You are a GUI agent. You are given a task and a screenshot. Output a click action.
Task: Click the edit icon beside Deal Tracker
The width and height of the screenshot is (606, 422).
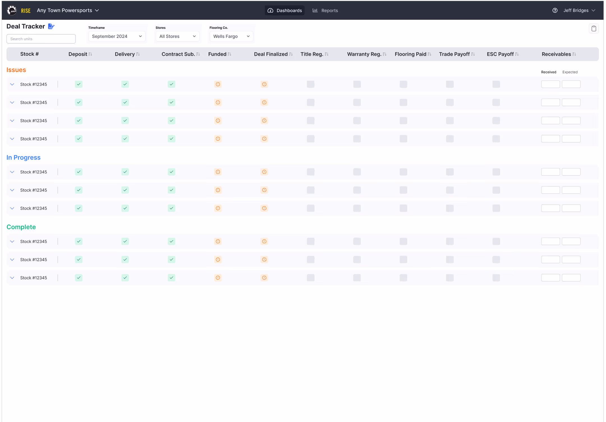[51, 26]
